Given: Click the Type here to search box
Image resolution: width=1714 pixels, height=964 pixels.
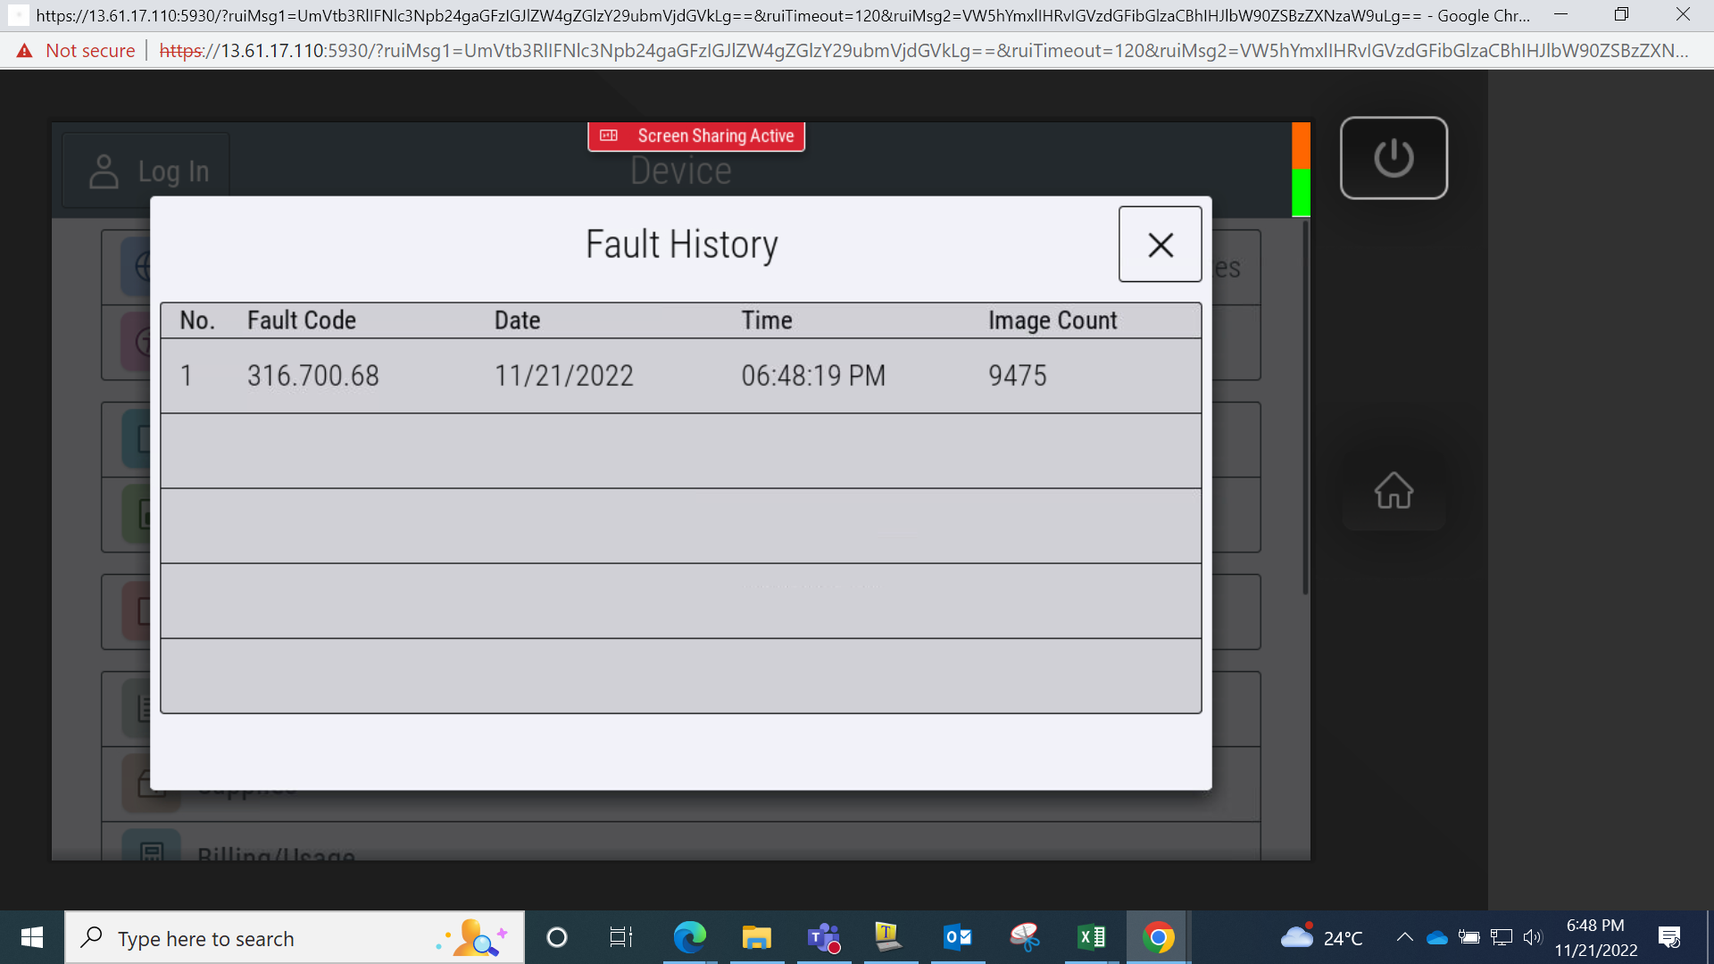Looking at the screenshot, I should (x=295, y=938).
